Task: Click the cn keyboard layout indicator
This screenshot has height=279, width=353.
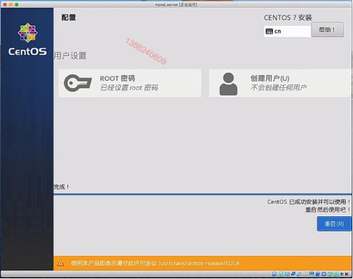Action: tap(288, 31)
